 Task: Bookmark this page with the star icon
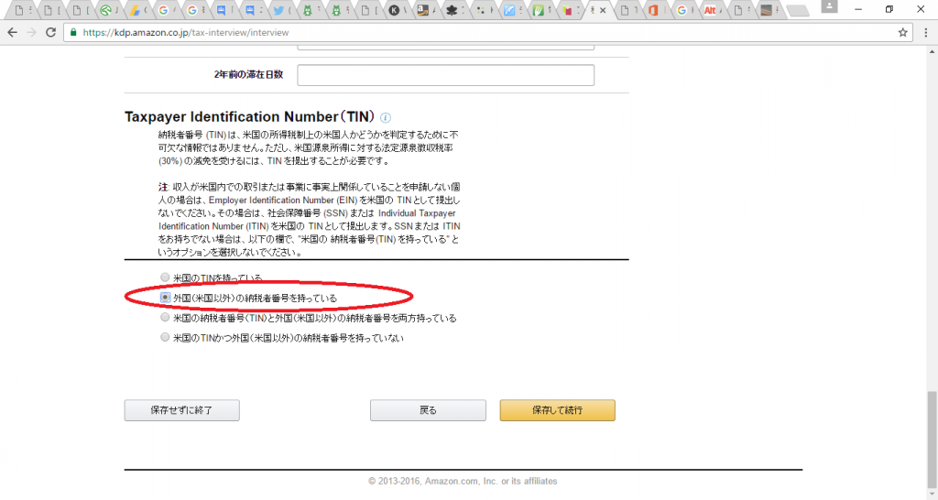(x=902, y=32)
